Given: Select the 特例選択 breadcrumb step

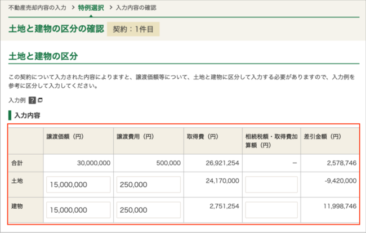Looking at the screenshot, I should [x=92, y=8].
